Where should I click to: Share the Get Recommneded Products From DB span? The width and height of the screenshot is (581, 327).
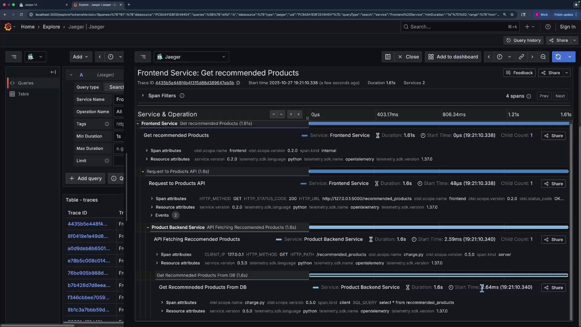click(x=553, y=288)
